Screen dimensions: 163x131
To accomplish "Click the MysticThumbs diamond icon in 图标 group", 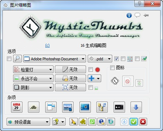I will (115, 81).
